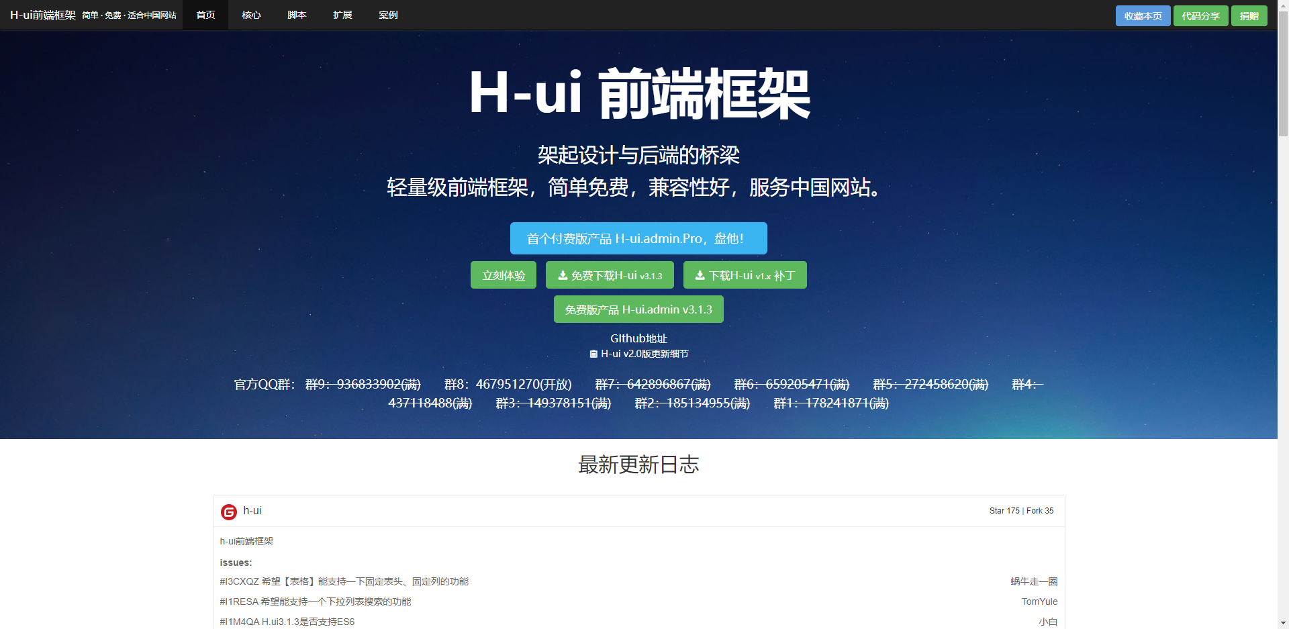Click the 群6：659205471(满) QQ group text
The width and height of the screenshot is (1289, 629).
pyautogui.click(x=792, y=384)
